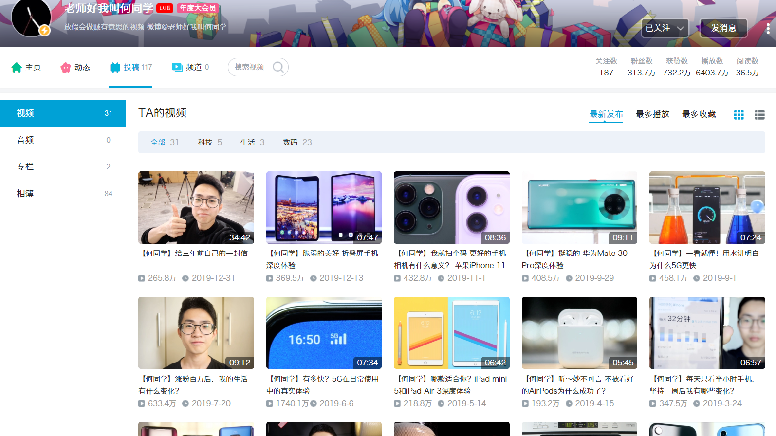Open thumbnail of 给三年前自己的一封信 video

point(196,207)
